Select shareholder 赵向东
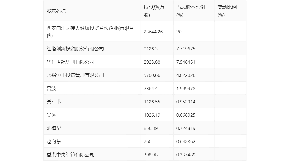This screenshot has height=161, width=290. pyautogui.click(x=54, y=142)
